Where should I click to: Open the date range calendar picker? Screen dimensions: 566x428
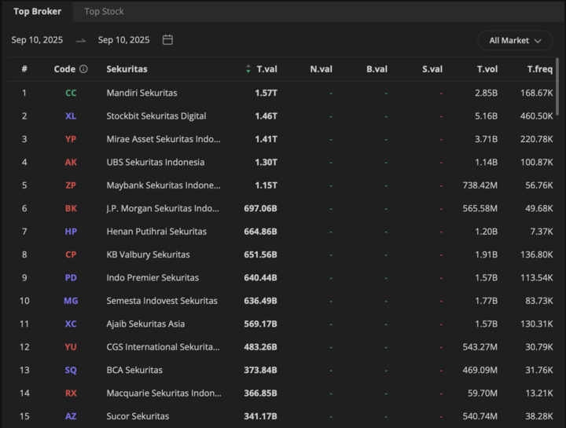click(167, 40)
